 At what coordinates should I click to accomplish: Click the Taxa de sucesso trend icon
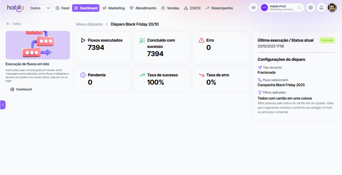pyautogui.click(x=142, y=75)
